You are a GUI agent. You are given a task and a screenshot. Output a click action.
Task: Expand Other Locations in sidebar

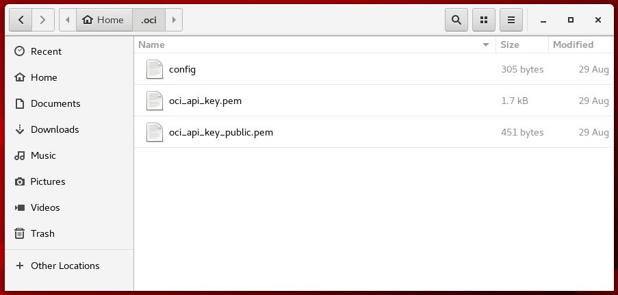tap(64, 266)
